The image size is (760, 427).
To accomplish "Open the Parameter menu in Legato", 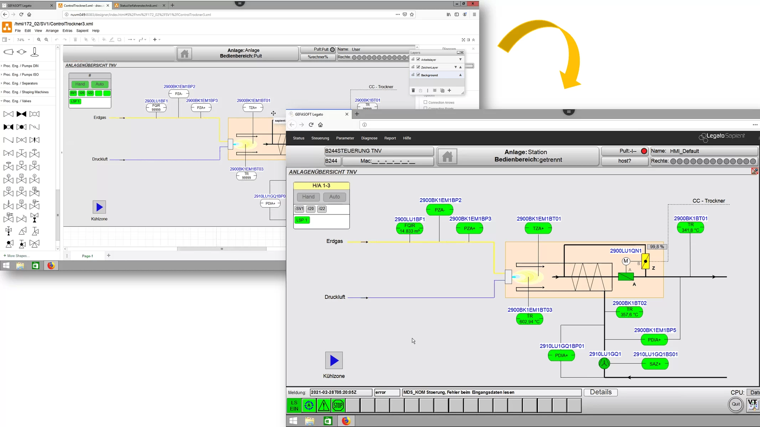I will point(345,138).
